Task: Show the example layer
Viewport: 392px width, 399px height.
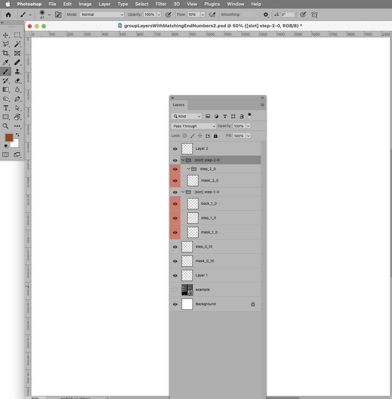Action: coord(175,289)
